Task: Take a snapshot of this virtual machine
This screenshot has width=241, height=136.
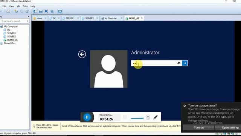Action: point(16,11)
